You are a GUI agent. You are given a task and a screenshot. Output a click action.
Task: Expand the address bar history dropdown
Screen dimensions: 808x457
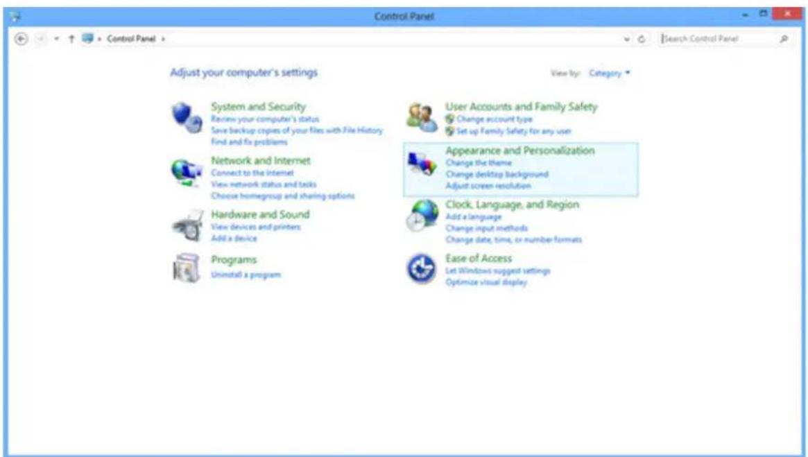(x=626, y=39)
